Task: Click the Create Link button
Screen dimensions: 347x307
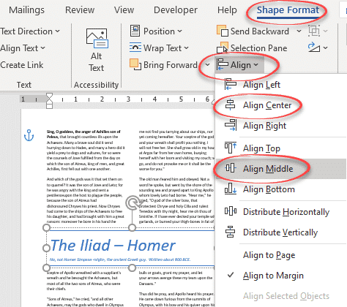Action: (22, 65)
